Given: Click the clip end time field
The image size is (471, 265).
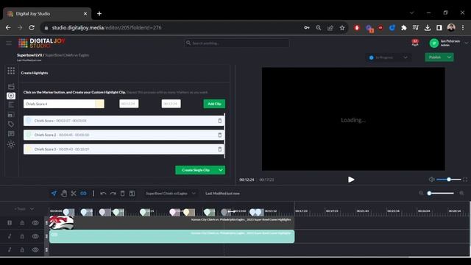Looking at the screenshot, I should pos(171,104).
